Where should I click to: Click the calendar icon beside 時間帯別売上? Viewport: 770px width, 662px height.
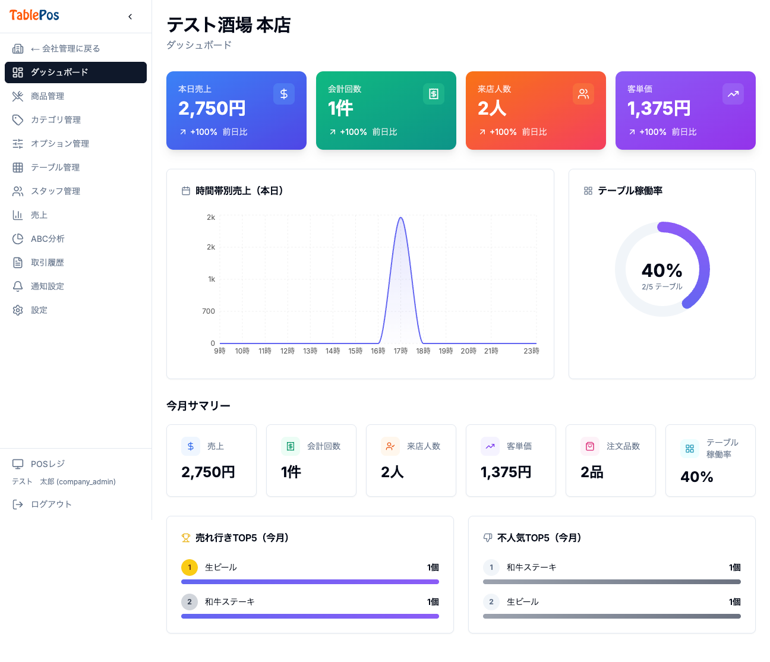tap(186, 191)
